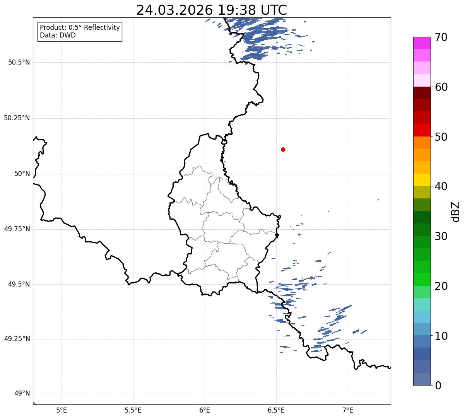This screenshot has height=418, width=465.
Task: Click the 6°E longitude label
Action: 205,410
